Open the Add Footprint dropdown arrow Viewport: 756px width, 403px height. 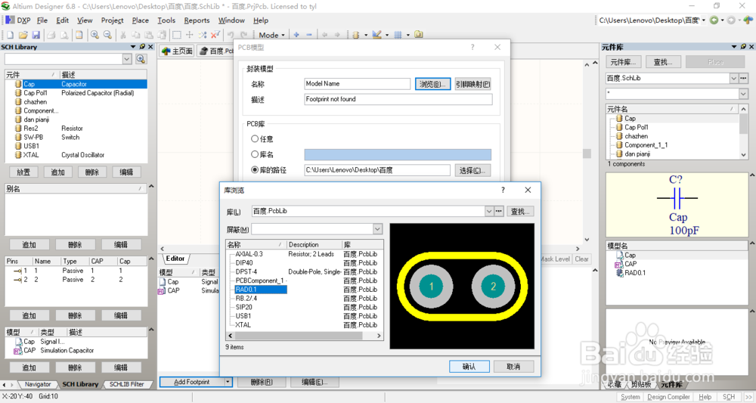tap(228, 382)
